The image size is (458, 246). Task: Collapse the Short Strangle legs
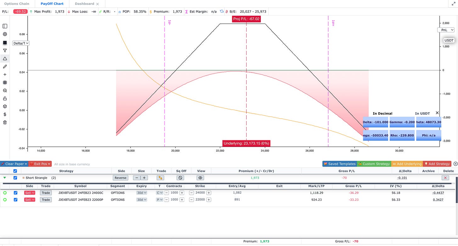(x=4, y=178)
